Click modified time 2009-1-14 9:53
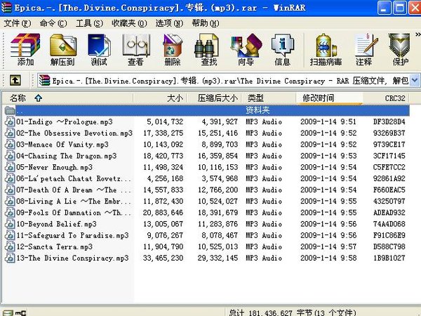 [328, 156]
